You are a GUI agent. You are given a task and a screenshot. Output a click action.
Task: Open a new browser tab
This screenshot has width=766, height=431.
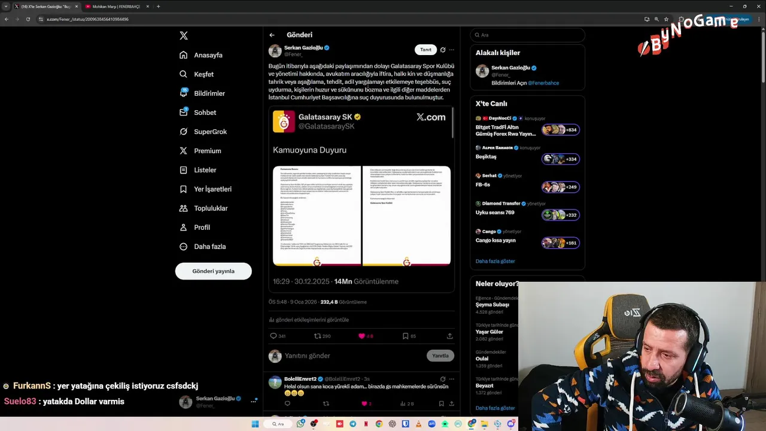[158, 7]
